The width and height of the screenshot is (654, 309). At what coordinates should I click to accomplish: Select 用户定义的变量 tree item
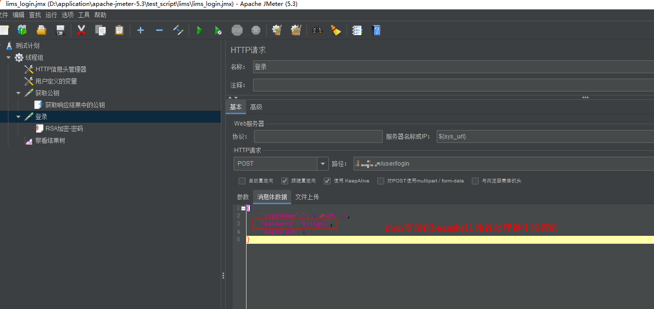click(x=56, y=81)
